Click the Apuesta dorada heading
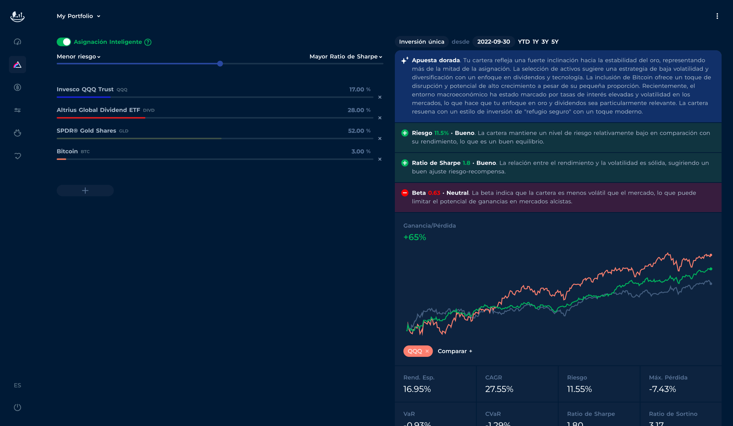Screen dimensions: 733x426 point(436,60)
